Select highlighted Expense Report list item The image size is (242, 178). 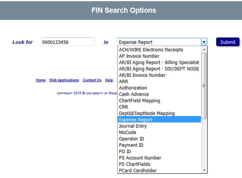coord(159,119)
